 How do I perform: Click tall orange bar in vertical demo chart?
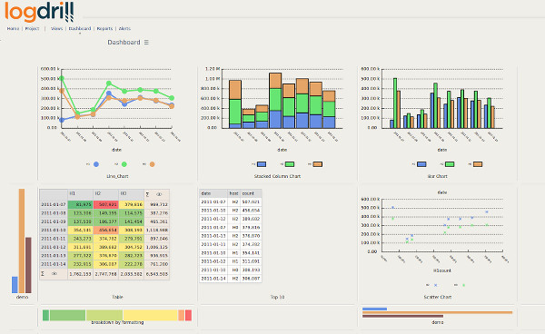point(22,241)
